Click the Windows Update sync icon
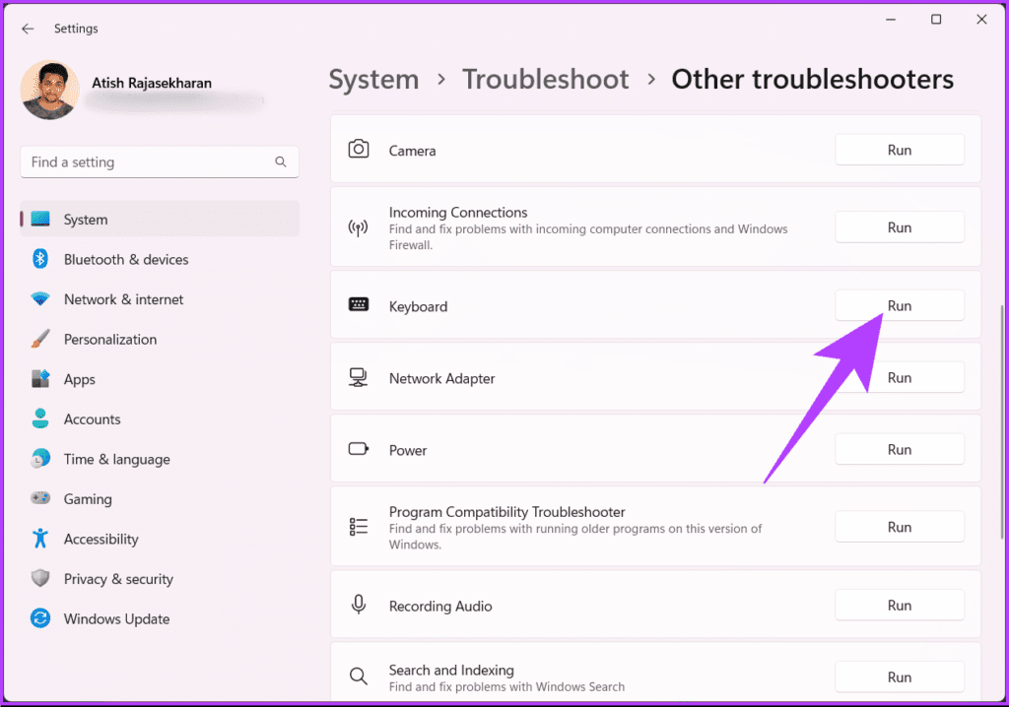Image resolution: width=1009 pixels, height=707 pixels. point(39,618)
